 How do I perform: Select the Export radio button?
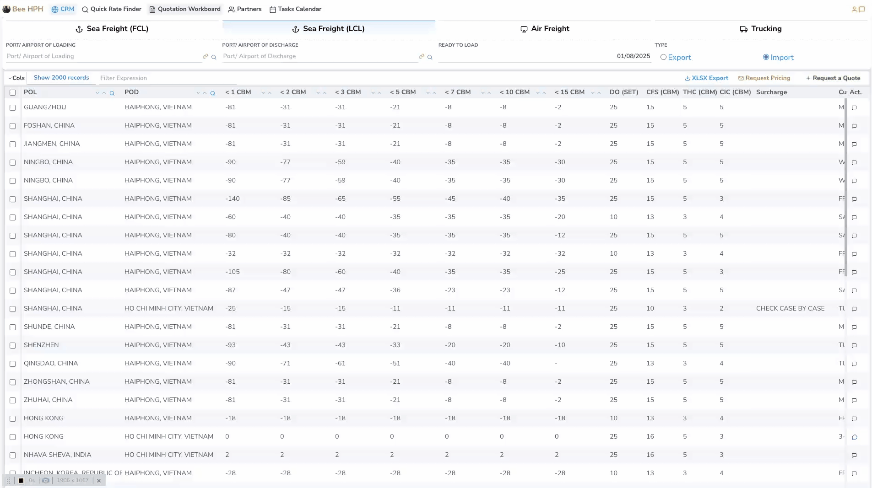coord(663,57)
